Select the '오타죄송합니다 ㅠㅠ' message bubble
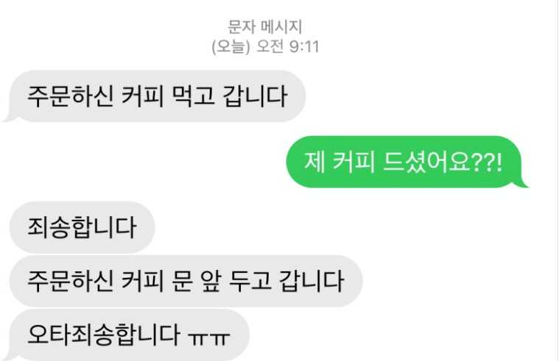This screenshot has height=361, width=560. [128, 335]
